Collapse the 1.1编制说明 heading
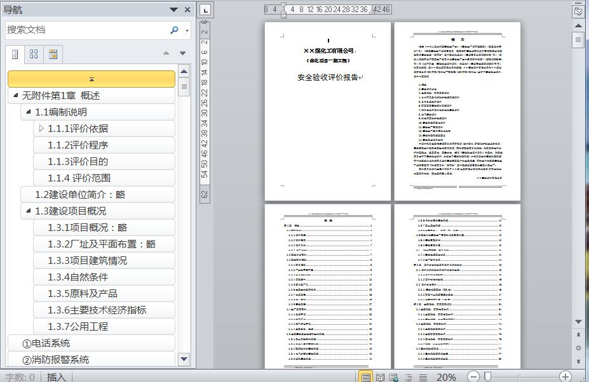Image resolution: width=589 pixels, height=382 pixels. point(29,112)
